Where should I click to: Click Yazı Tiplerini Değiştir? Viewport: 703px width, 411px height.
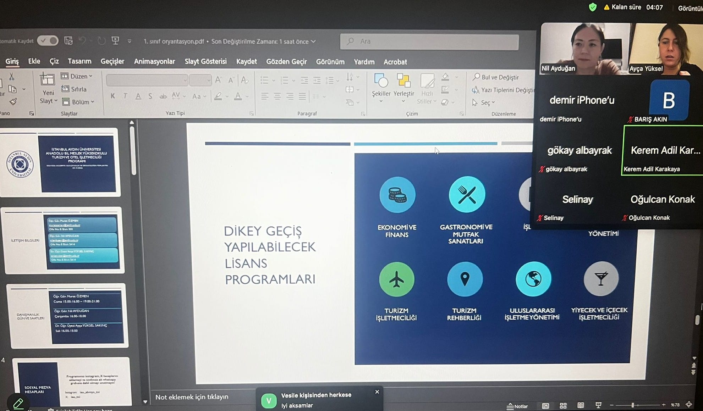pos(503,90)
